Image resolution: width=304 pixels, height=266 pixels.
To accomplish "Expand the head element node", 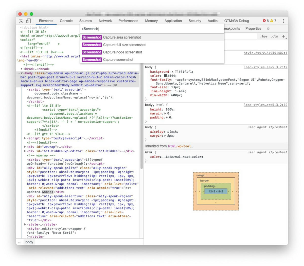I will point(22,69).
